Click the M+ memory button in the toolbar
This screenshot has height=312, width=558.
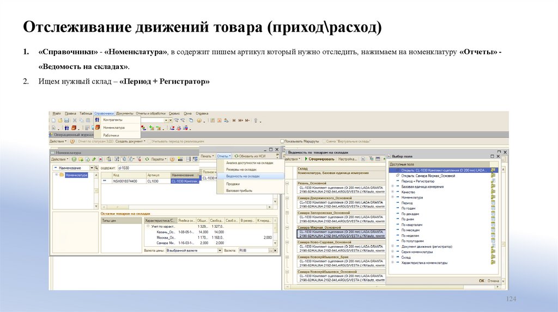pos(241,120)
